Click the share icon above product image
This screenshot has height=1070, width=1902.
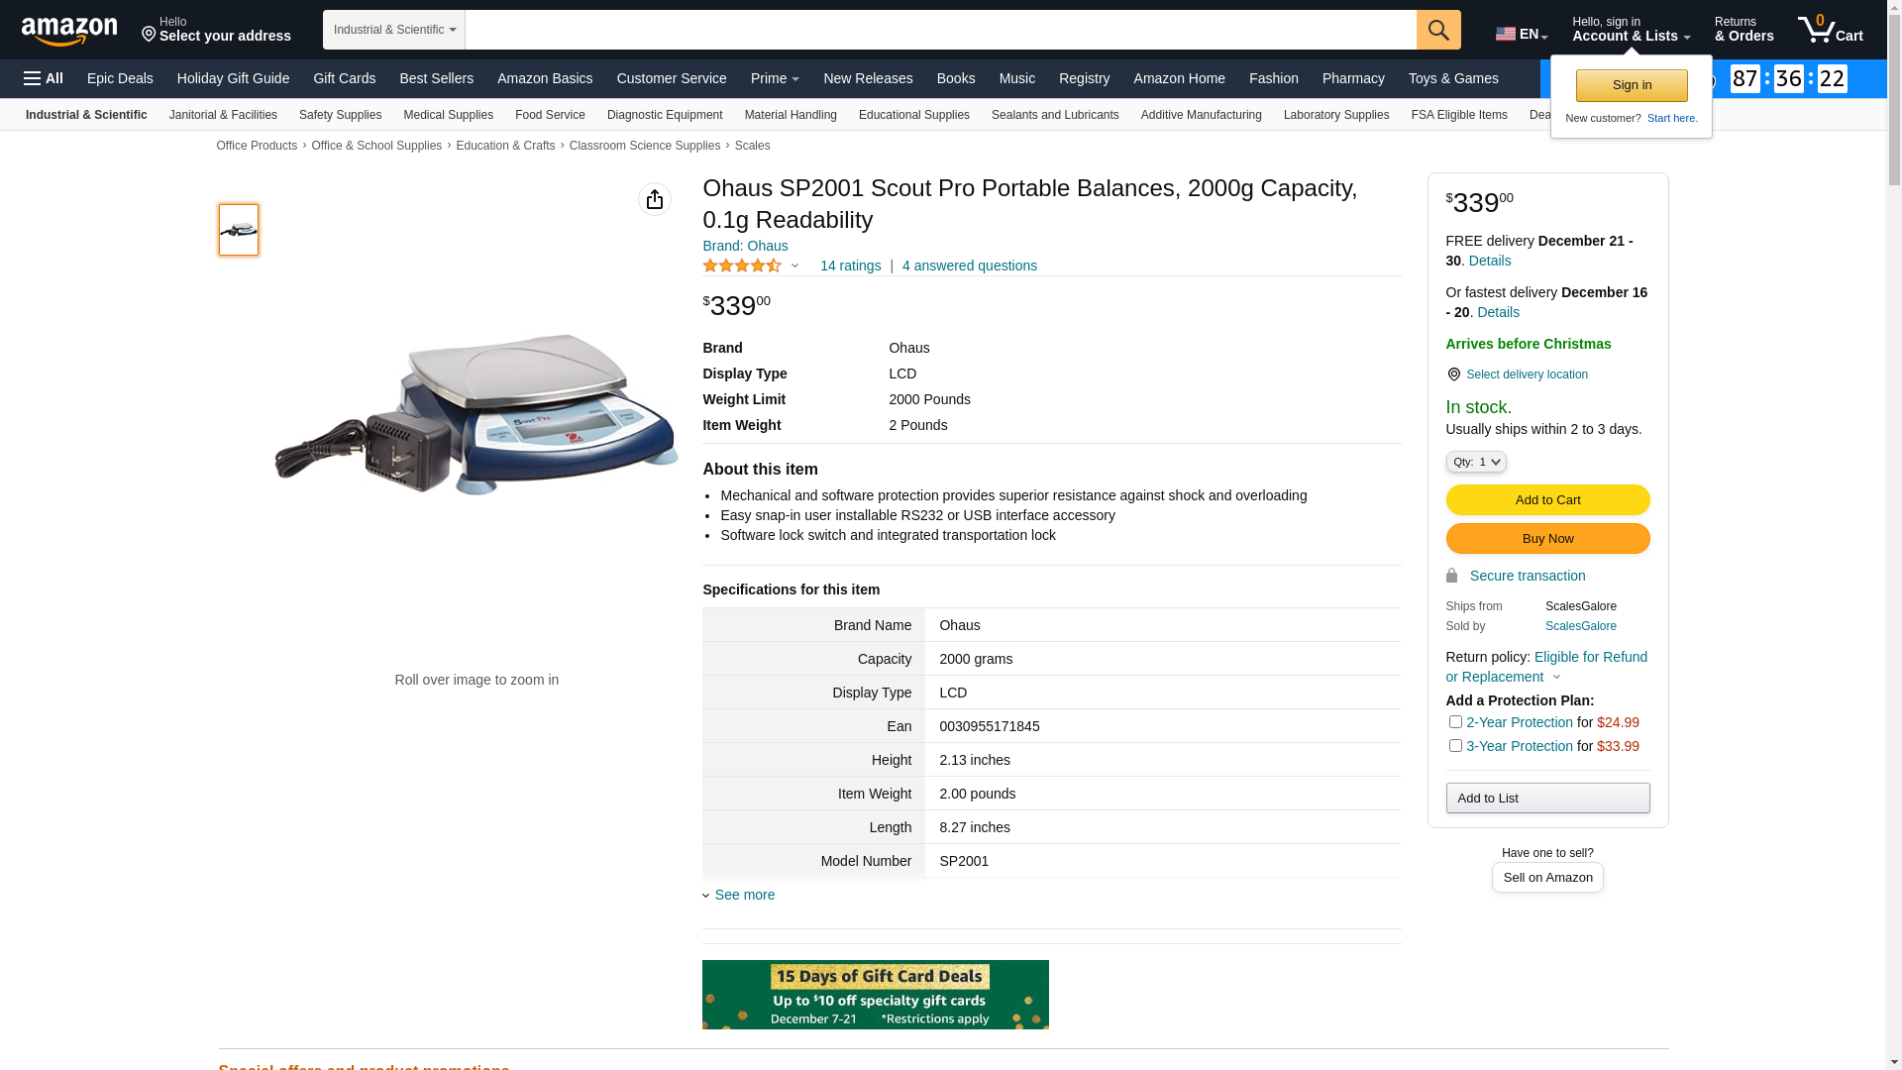pos(654,199)
